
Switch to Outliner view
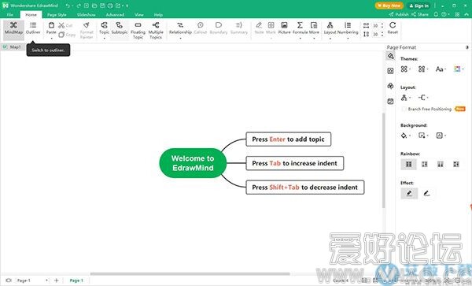33,28
